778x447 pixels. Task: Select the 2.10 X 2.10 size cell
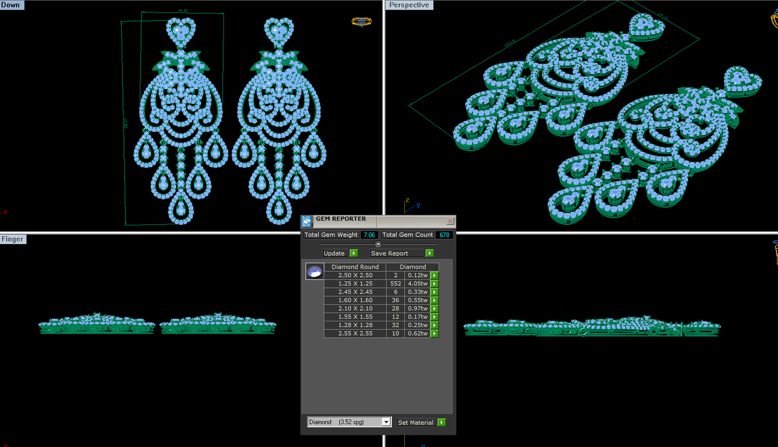pyautogui.click(x=355, y=309)
